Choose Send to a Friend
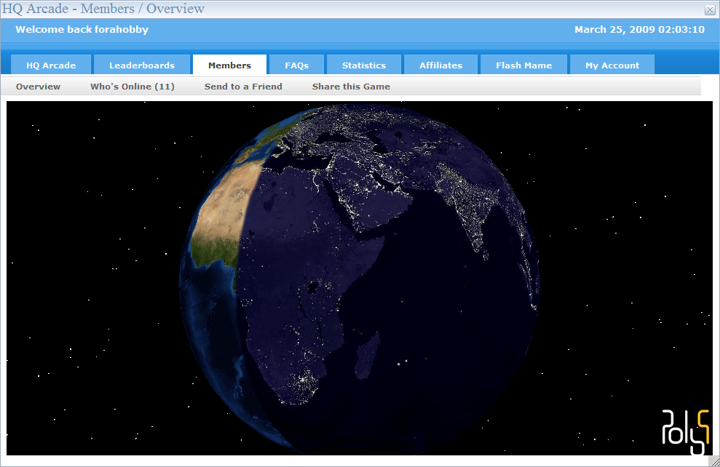Viewport: 720px width, 467px height. [x=243, y=87]
